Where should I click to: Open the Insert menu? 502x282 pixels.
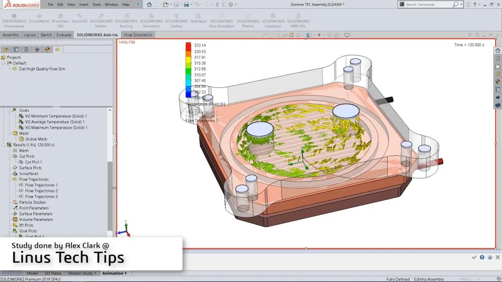(x=84, y=4)
